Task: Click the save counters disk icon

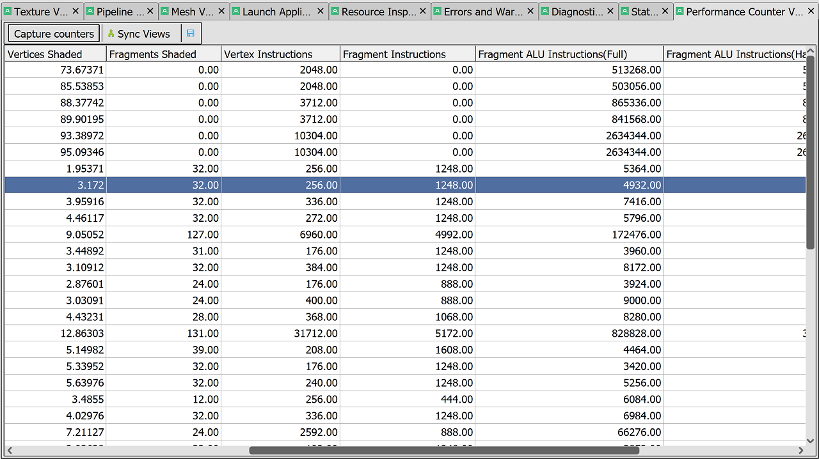Action: 191,34
